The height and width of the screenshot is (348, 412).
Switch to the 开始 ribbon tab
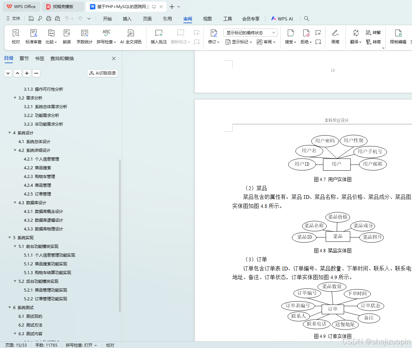(x=107, y=19)
